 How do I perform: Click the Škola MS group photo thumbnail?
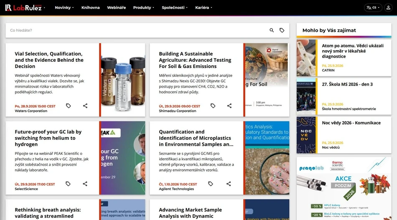coord(306,96)
